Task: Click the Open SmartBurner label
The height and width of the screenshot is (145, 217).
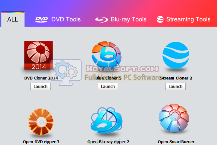Action: 176,142
